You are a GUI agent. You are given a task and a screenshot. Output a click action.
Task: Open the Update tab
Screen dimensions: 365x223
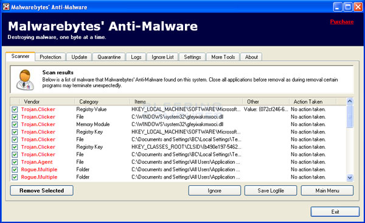coord(79,57)
